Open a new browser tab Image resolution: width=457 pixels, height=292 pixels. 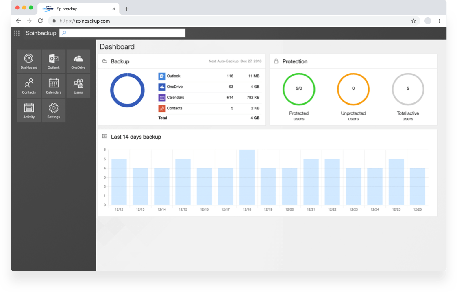pos(126,9)
